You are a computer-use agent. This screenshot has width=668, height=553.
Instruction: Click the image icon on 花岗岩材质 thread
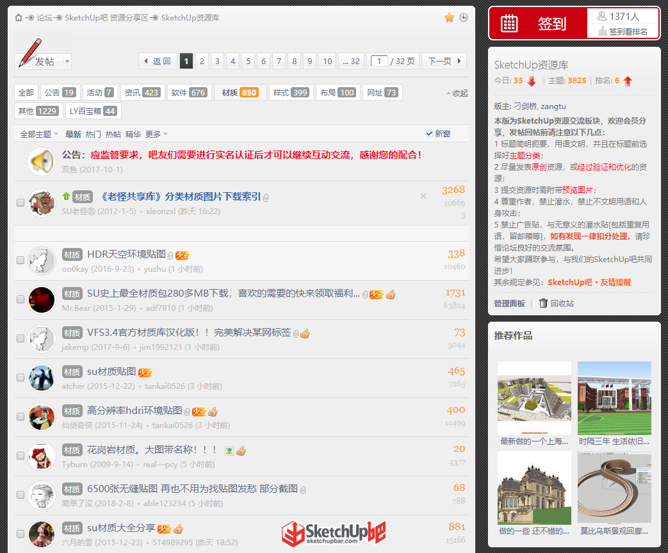pos(229,450)
